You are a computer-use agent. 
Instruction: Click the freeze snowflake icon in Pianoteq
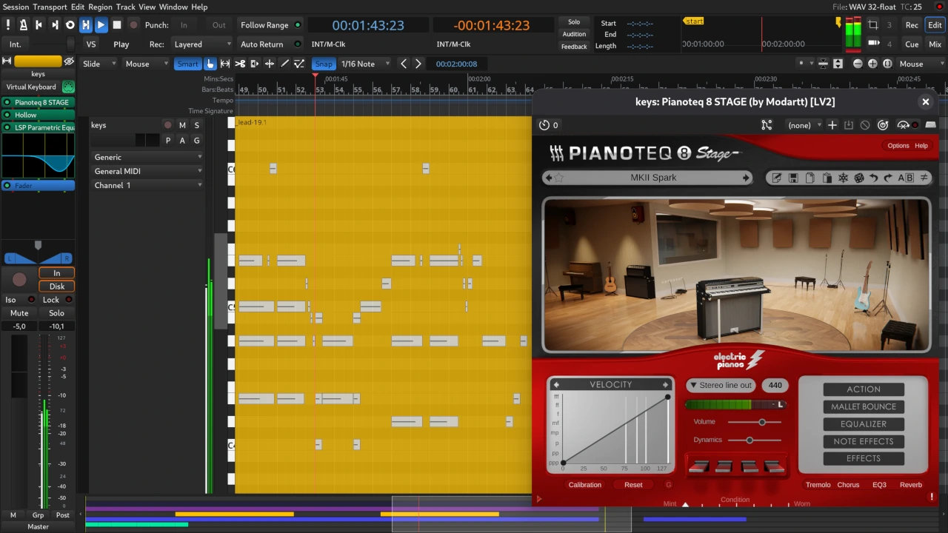843,178
